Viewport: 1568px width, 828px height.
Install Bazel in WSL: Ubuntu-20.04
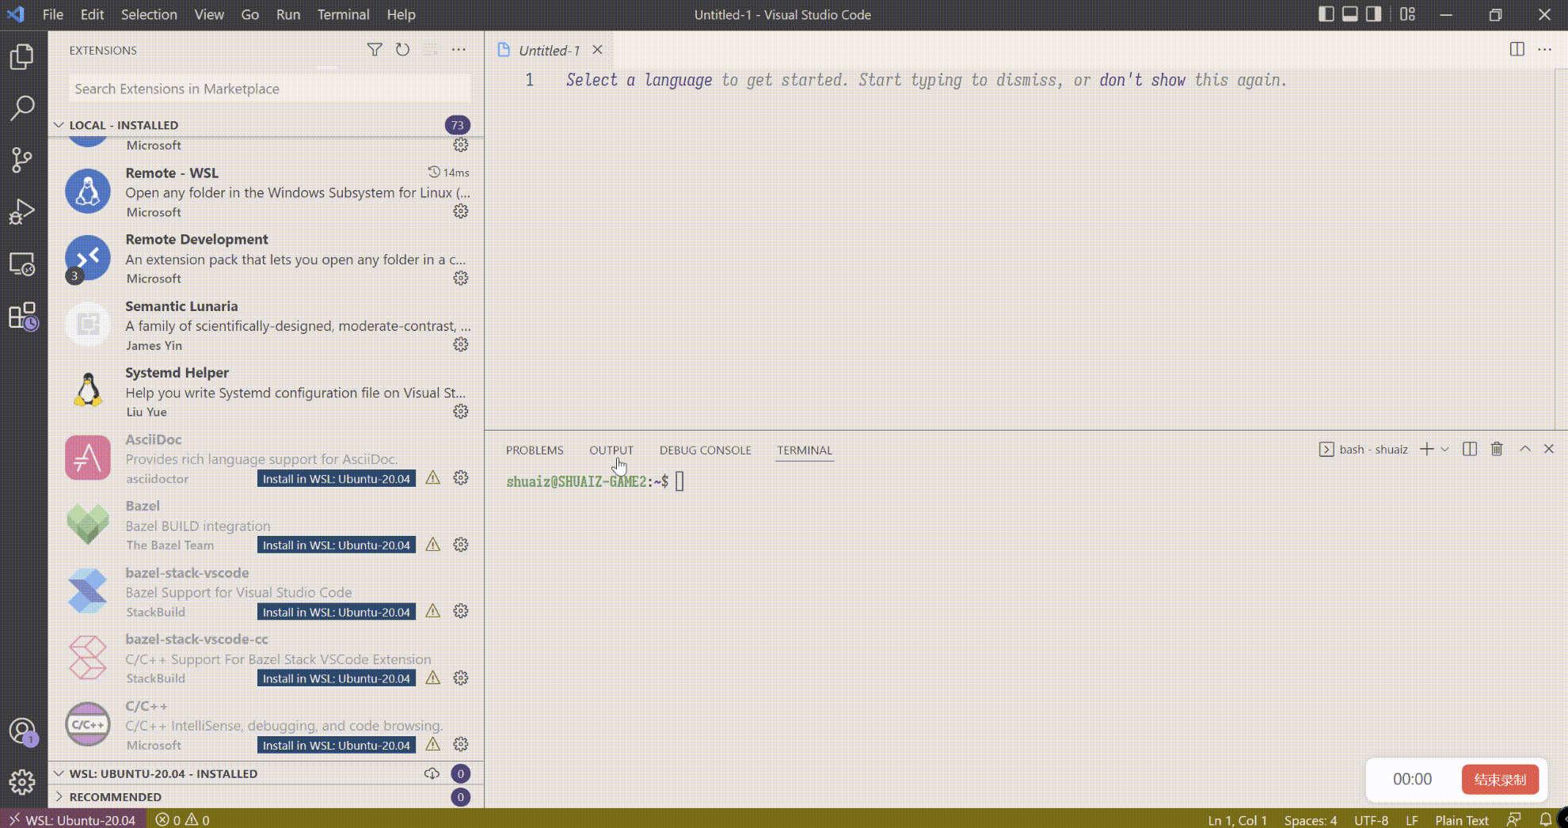[x=337, y=545]
